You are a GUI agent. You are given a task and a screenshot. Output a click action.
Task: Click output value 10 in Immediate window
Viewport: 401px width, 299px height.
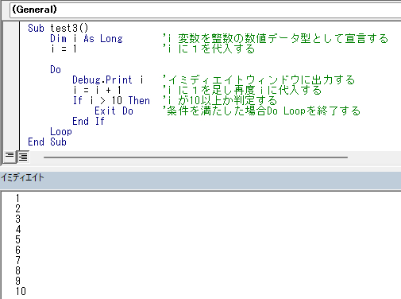[21, 291]
